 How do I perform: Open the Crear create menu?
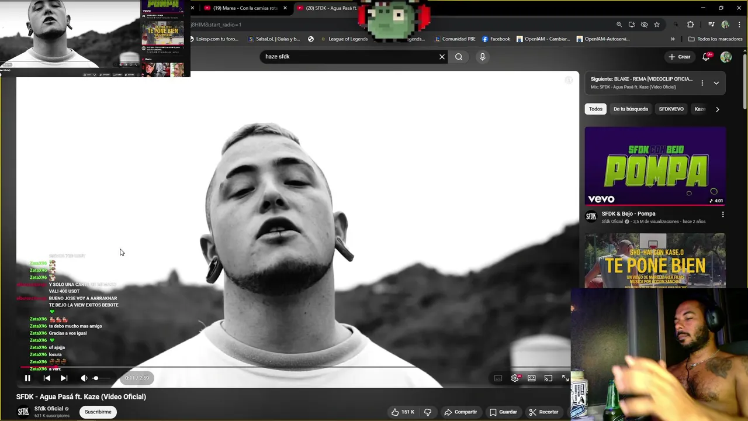click(680, 57)
